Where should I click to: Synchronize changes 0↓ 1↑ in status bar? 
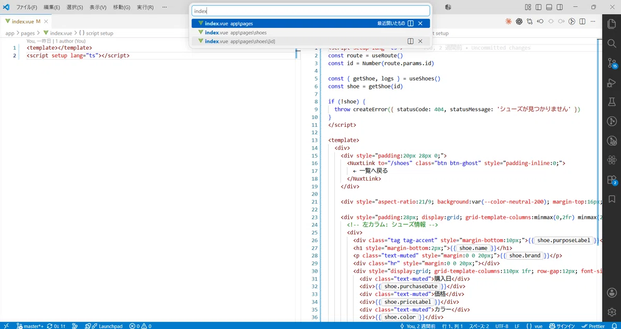click(56, 326)
